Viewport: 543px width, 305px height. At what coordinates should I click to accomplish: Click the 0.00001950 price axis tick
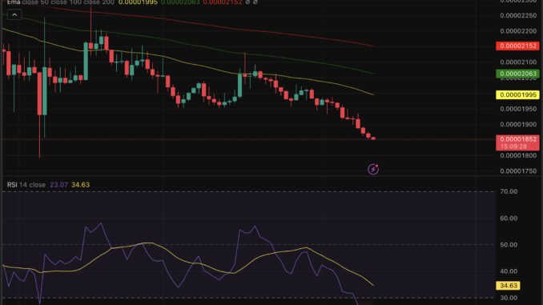pos(518,109)
